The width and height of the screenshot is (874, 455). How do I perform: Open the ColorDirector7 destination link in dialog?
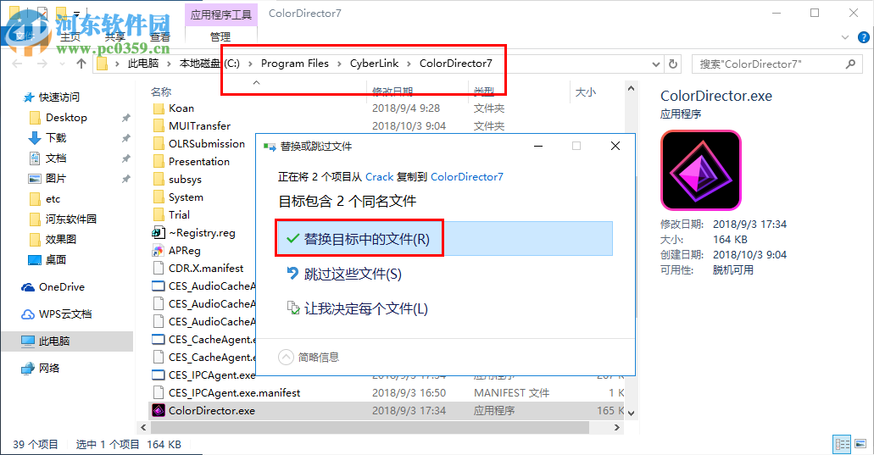point(466,176)
